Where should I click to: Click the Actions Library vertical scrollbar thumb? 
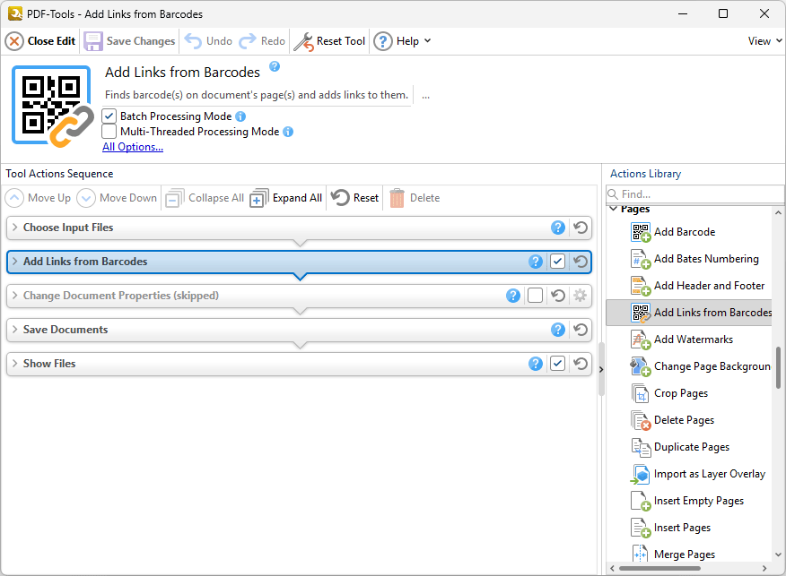779,368
